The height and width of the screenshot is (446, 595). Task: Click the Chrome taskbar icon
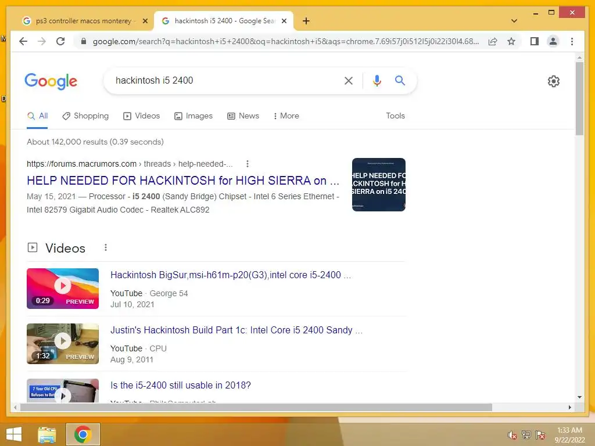83,434
